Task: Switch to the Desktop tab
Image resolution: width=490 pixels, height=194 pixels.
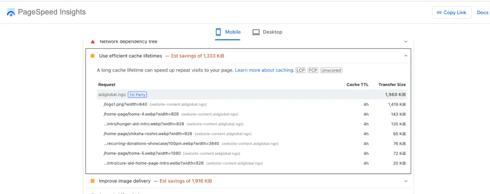Action: point(267,32)
